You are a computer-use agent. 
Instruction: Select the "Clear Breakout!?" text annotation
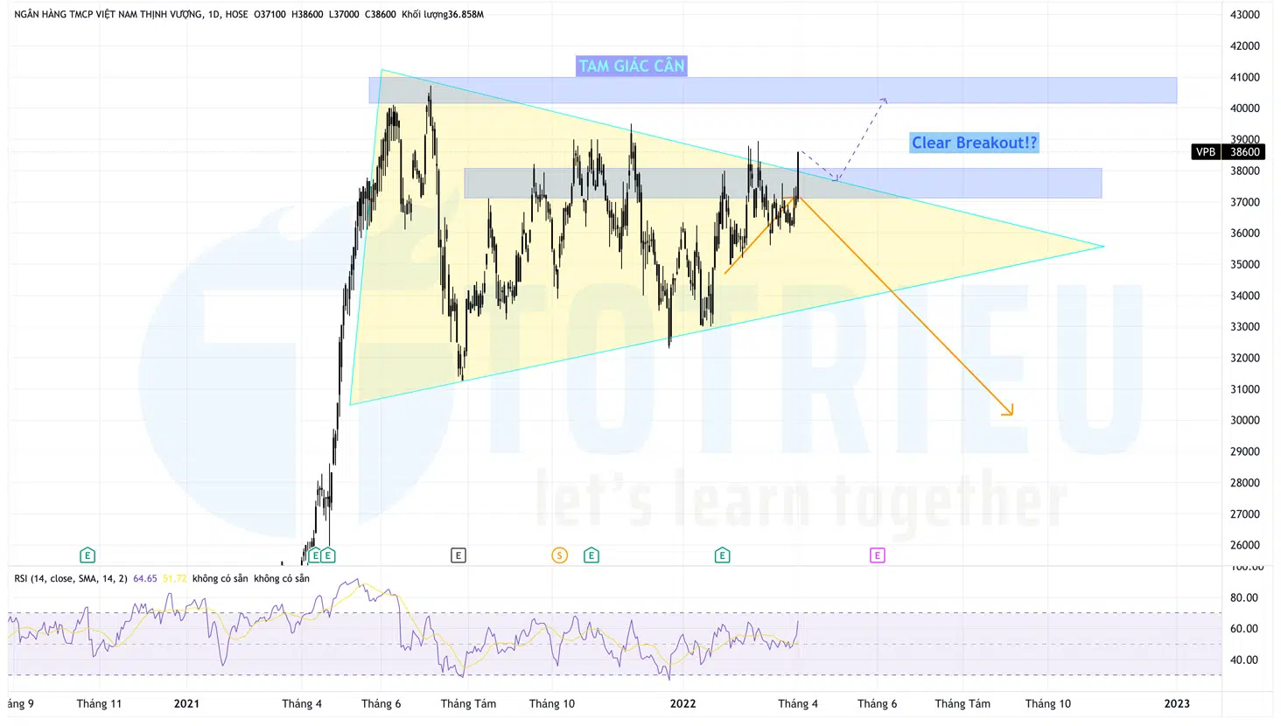[x=974, y=143]
